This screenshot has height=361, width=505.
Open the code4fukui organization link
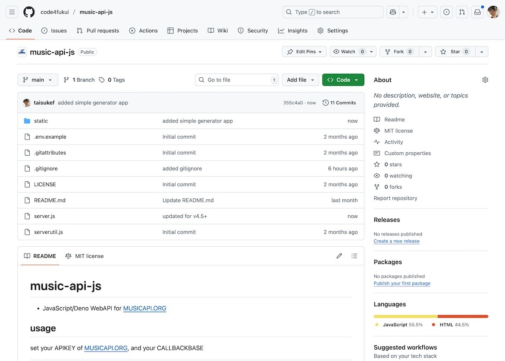54,12
